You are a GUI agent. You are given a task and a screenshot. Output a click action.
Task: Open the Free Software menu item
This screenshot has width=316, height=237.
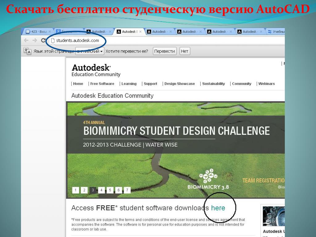click(102, 84)
